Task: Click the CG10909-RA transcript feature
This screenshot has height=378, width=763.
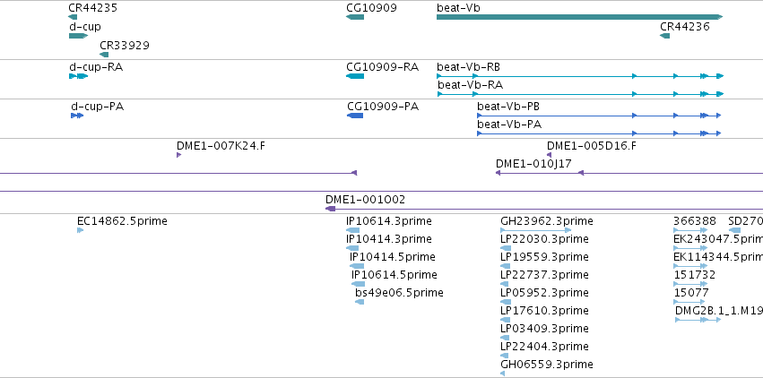Action: (355, 76)
